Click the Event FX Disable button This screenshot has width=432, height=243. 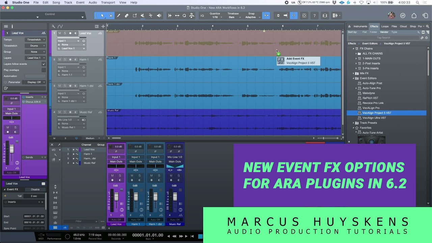tap(35, 189)
